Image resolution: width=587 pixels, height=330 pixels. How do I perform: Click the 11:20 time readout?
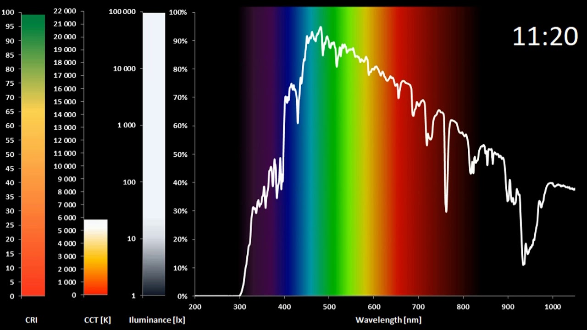(x=545, y=36)
